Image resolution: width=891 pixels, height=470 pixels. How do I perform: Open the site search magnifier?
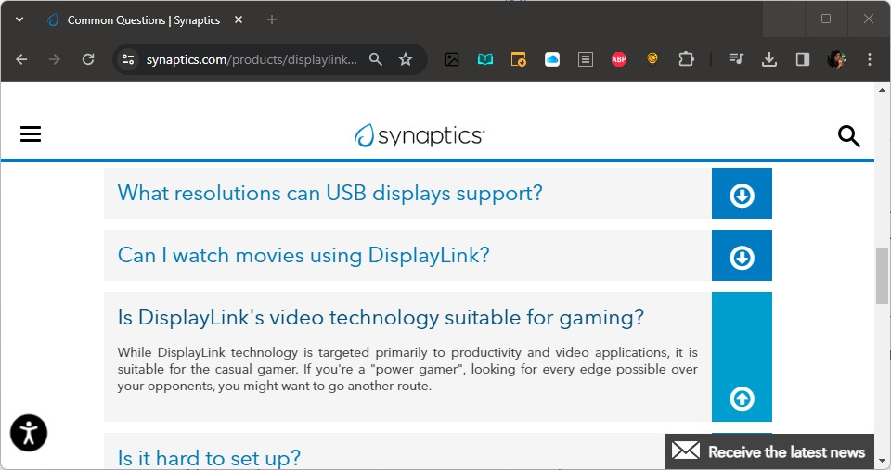click(849, 136)
